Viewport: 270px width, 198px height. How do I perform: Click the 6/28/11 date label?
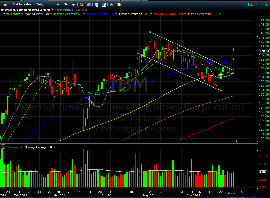pyautogui.click(x=232, y=194)
